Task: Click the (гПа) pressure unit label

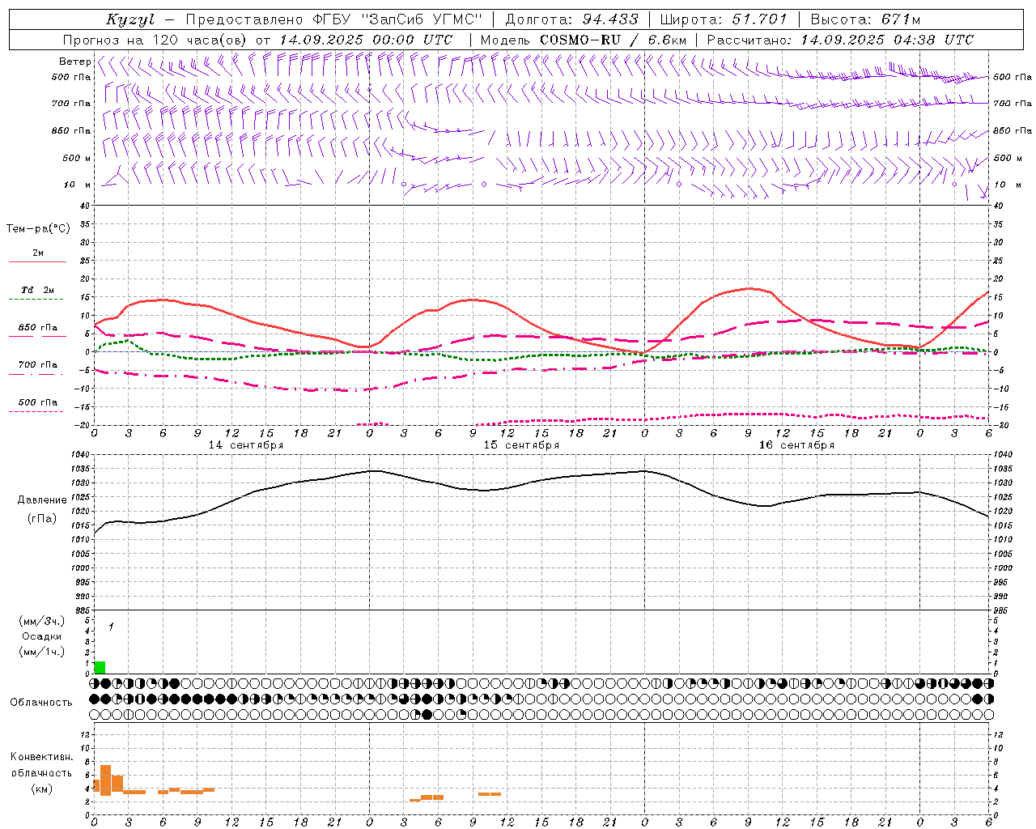Action: pyautogui.click(x=42, y=519)
